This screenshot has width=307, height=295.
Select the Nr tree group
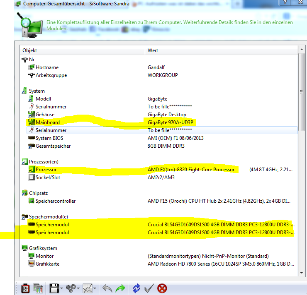32,60
